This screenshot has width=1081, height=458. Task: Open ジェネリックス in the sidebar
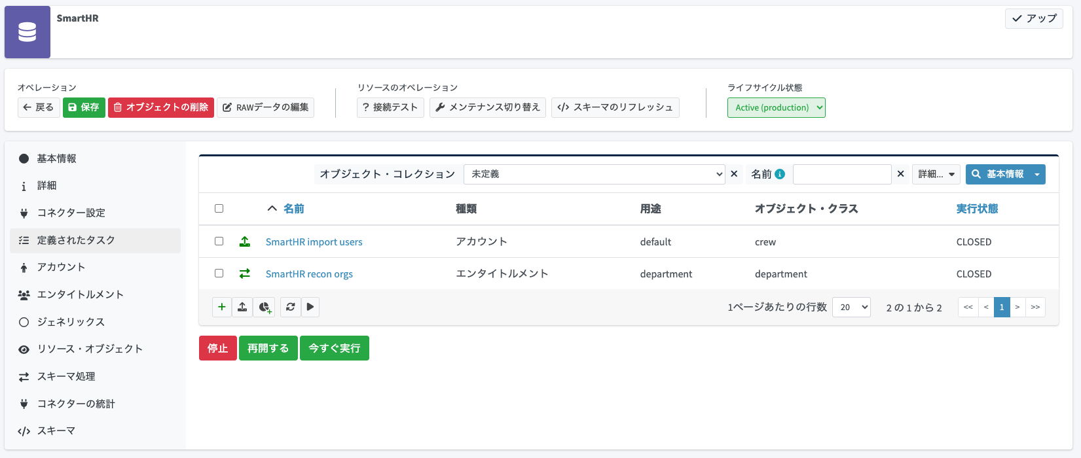click(x=96, y=322)
